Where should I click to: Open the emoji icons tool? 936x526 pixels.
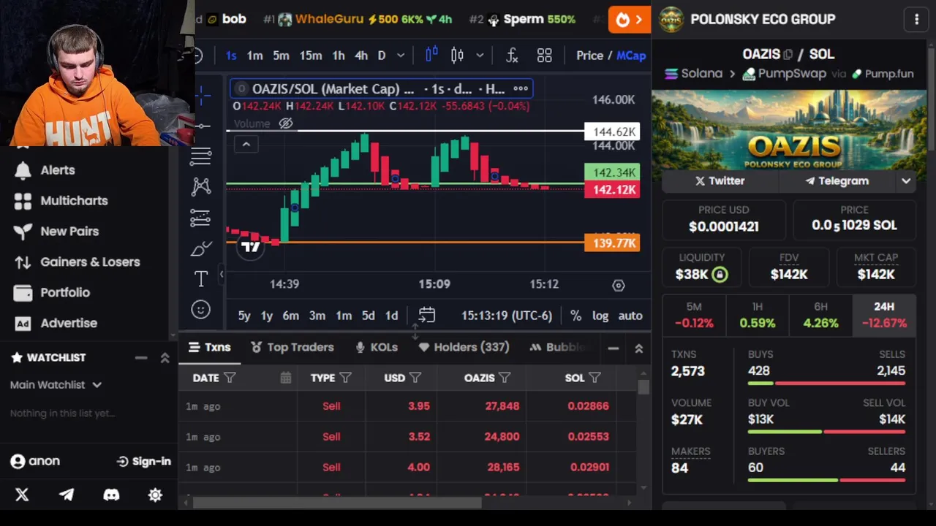pyautogui.click(x=201, y=310)
